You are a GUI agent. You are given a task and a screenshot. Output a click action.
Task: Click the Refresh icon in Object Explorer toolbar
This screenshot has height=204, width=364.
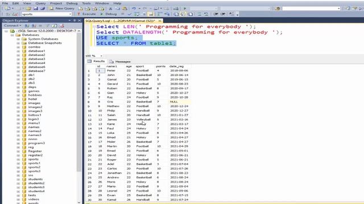point(55,25)
